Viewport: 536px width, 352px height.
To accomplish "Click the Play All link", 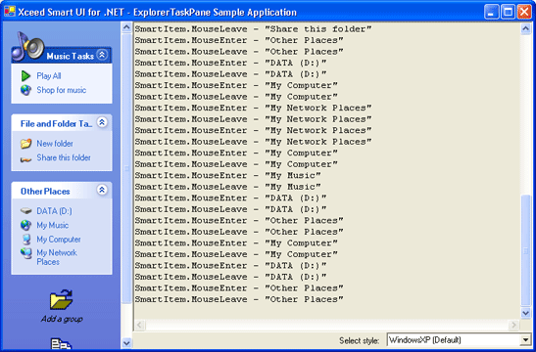I will coord(49,75).
